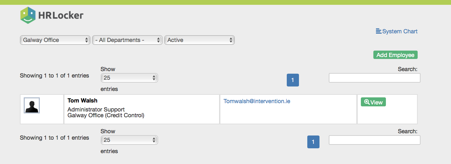Image resolution: width=451 pixels, height=164 pixels.
Task: Focus the bottom Search input field
Action: [374, 140]
